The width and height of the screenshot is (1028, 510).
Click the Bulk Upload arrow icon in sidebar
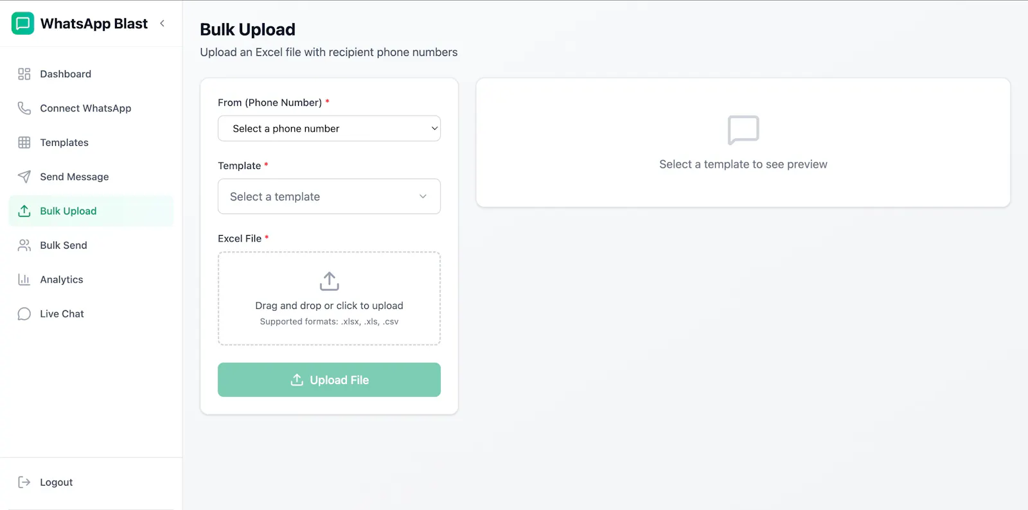24,211
